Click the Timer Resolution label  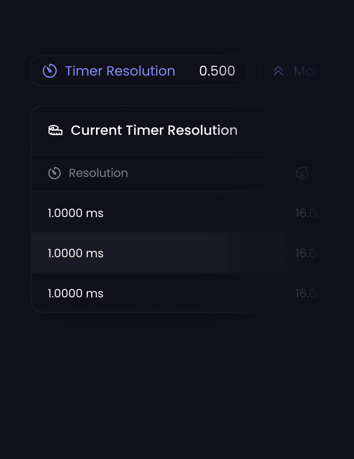click(x=120, y=71)
